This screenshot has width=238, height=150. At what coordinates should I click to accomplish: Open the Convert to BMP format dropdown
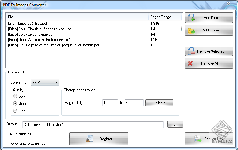click(45, 83)
